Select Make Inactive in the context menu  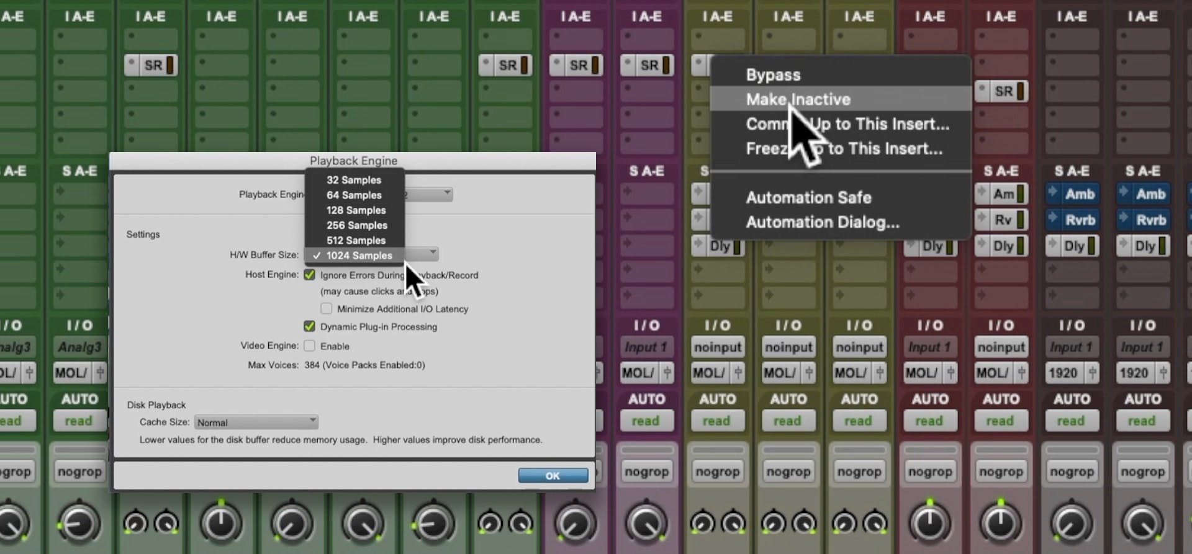(798, 99)
